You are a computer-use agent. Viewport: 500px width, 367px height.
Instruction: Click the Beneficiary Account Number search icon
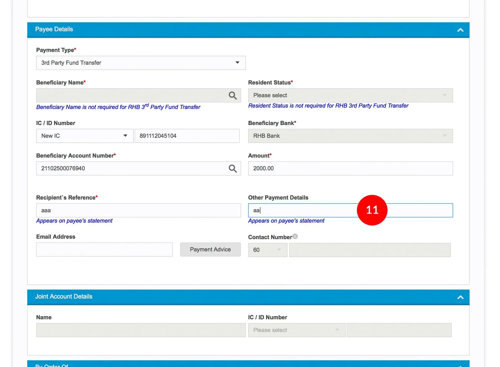pos(232,168)
